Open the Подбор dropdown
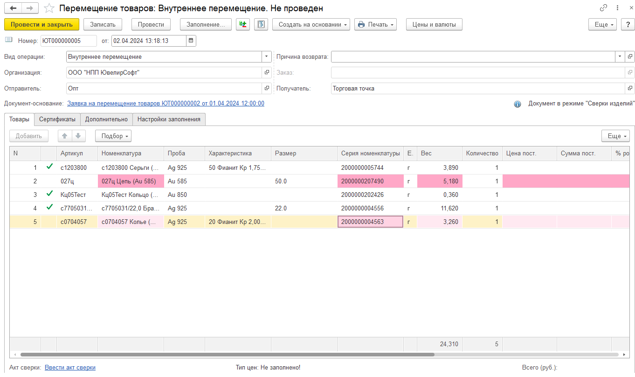635x377 pixels. [x=113, y=136]
